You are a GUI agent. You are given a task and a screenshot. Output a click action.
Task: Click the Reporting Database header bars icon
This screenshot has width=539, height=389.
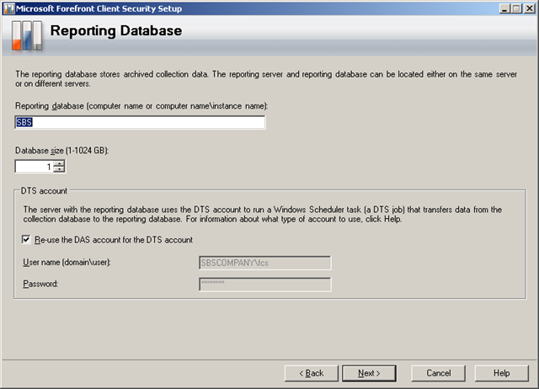27,35
